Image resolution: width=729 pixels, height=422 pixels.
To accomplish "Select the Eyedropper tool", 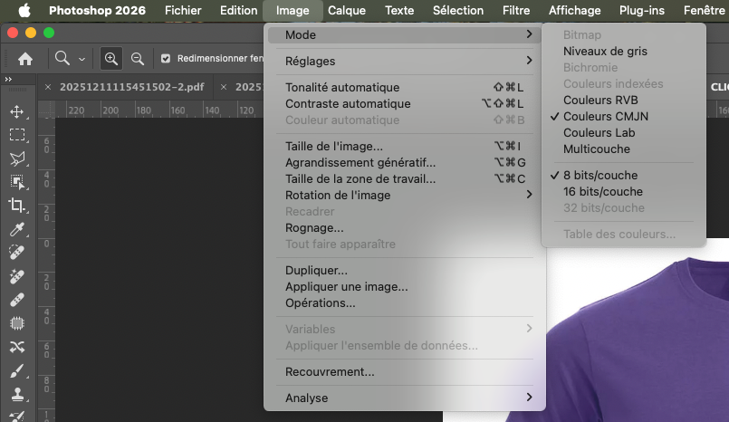I will (x=17, y=229).
